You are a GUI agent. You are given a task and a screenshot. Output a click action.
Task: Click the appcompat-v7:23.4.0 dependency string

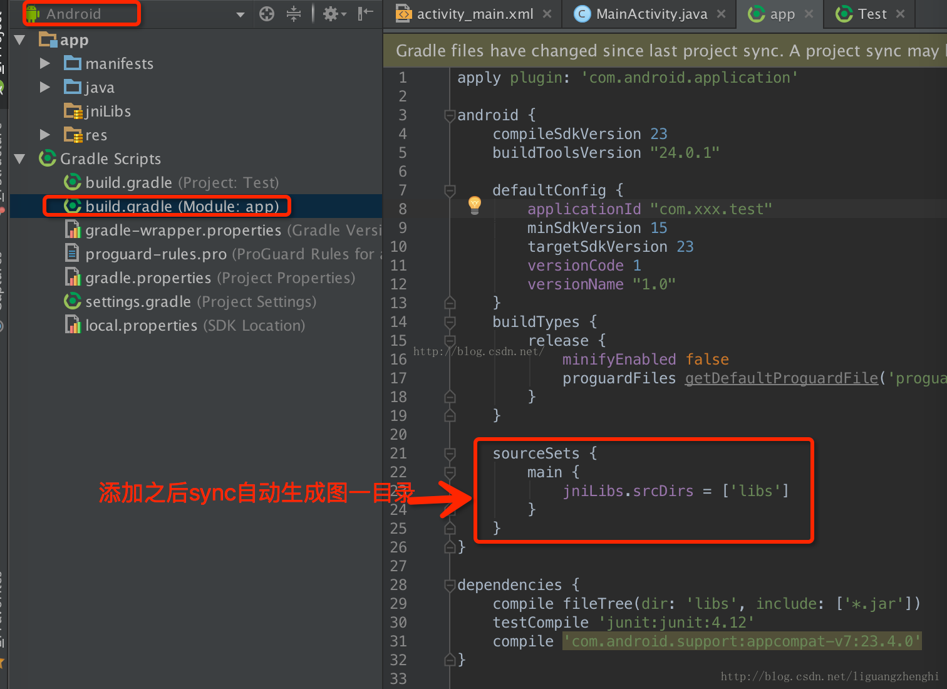pos(742,641)
